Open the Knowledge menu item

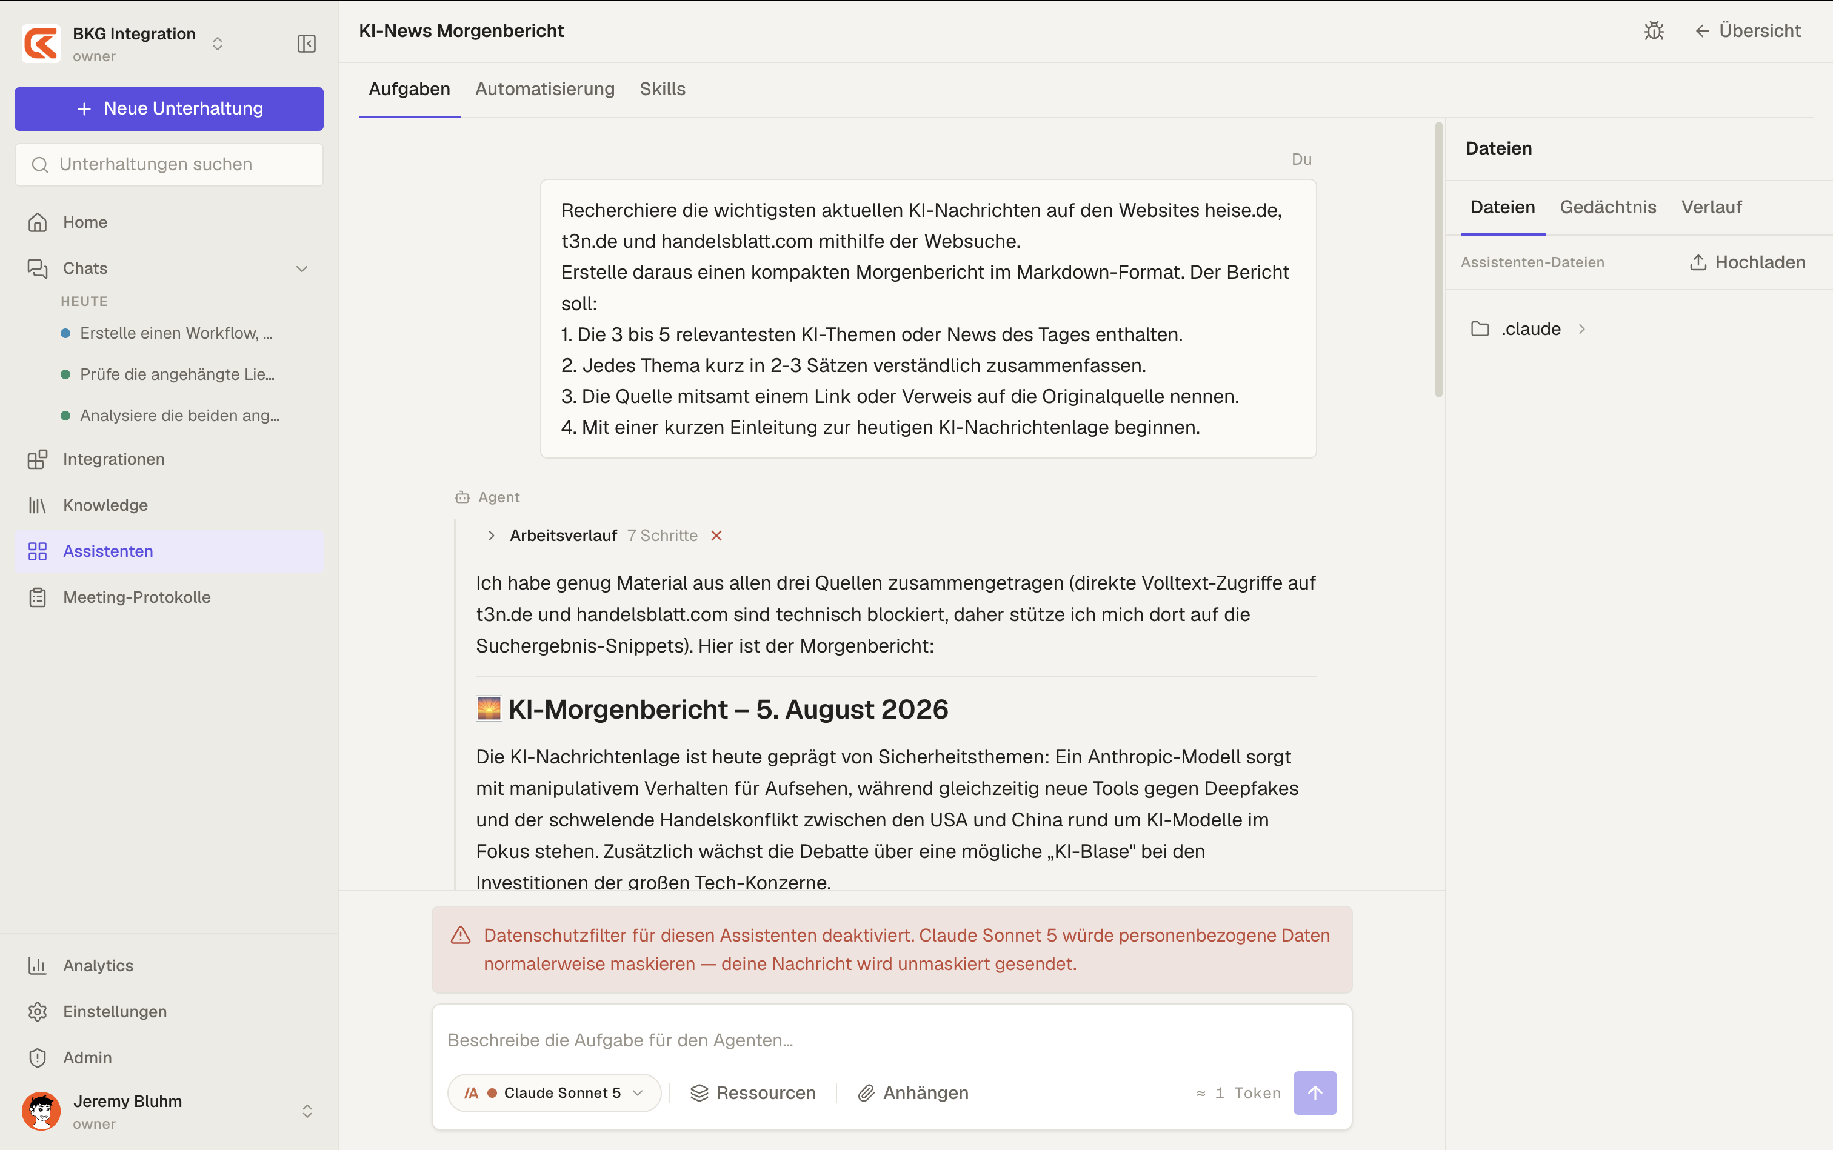pos(169,505)
